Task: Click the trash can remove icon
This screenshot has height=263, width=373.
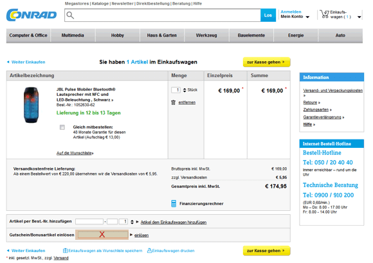Action: 173,102
